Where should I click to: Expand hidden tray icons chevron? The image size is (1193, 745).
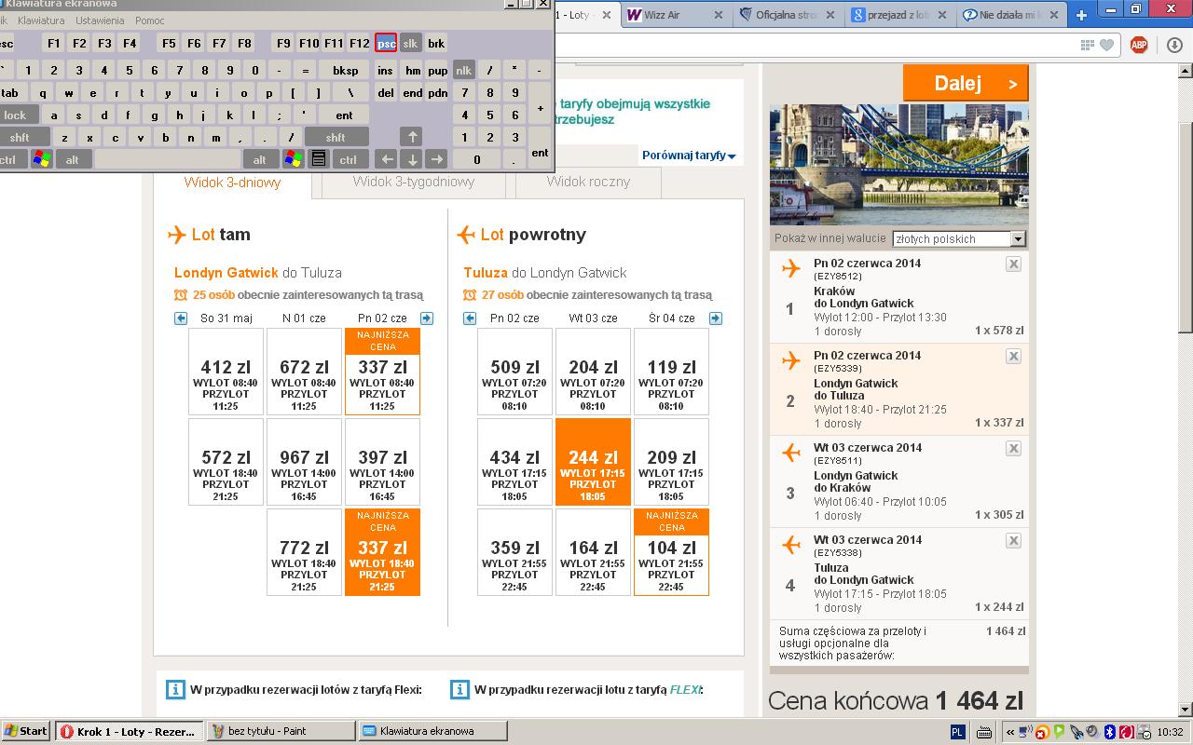[x=1010, y=732]
